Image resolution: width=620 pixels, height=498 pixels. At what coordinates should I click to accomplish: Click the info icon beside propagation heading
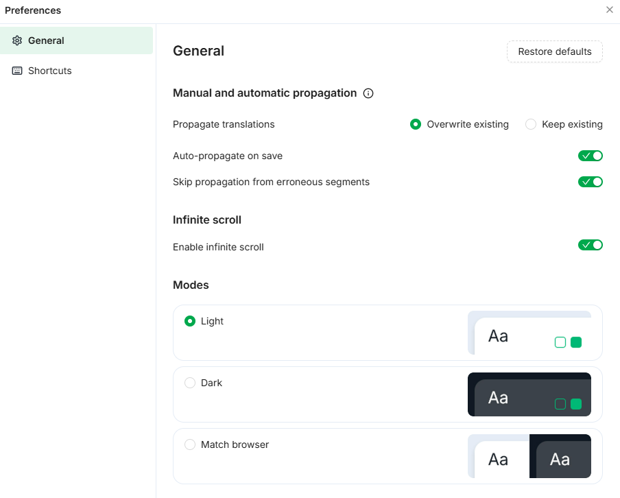tap(368, 93)
